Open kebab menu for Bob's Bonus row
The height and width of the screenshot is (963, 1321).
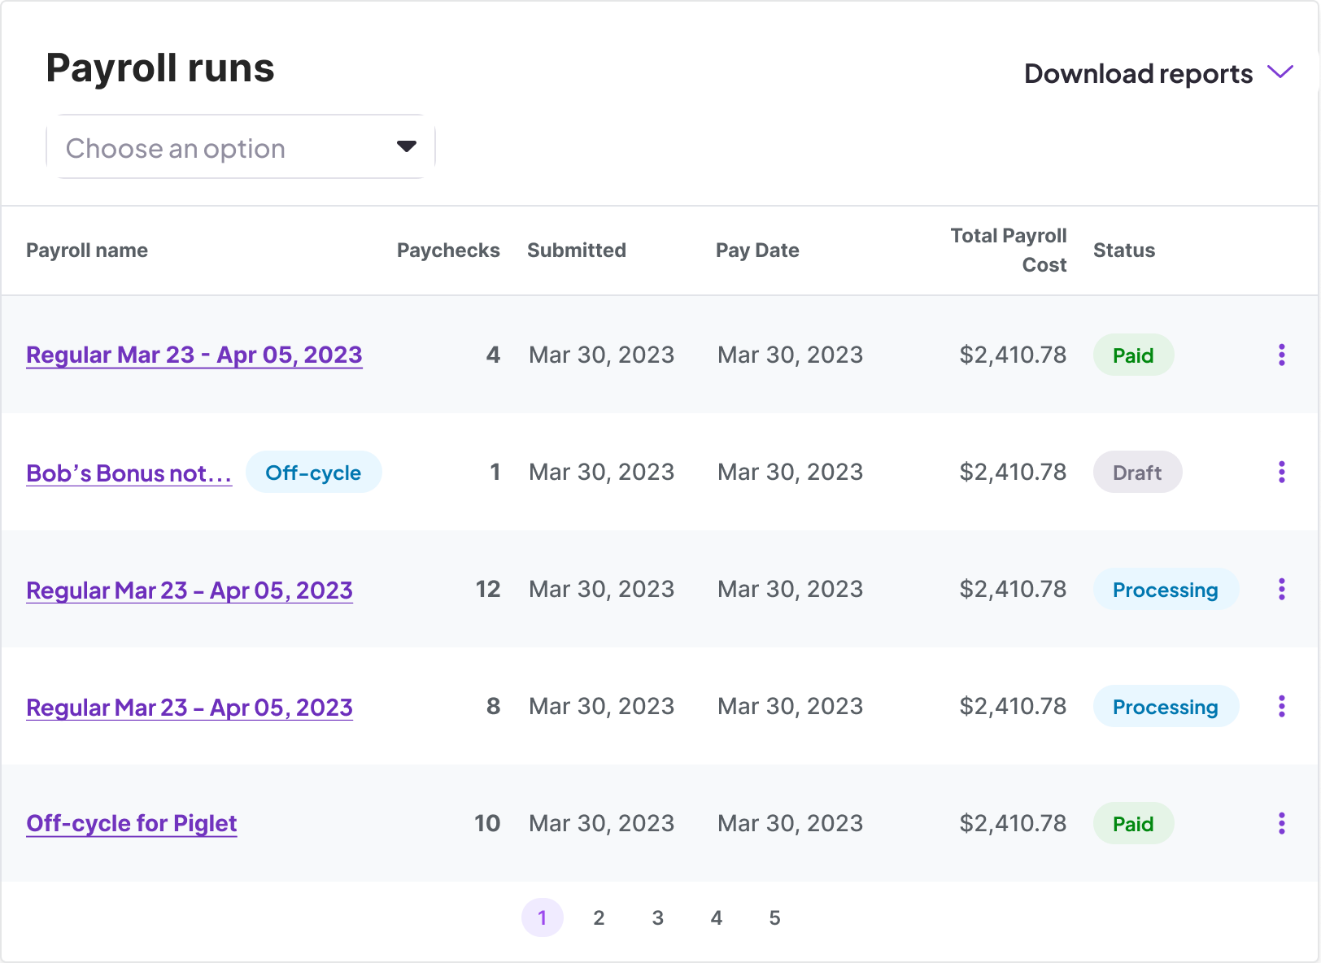[x=1281, y=472]
